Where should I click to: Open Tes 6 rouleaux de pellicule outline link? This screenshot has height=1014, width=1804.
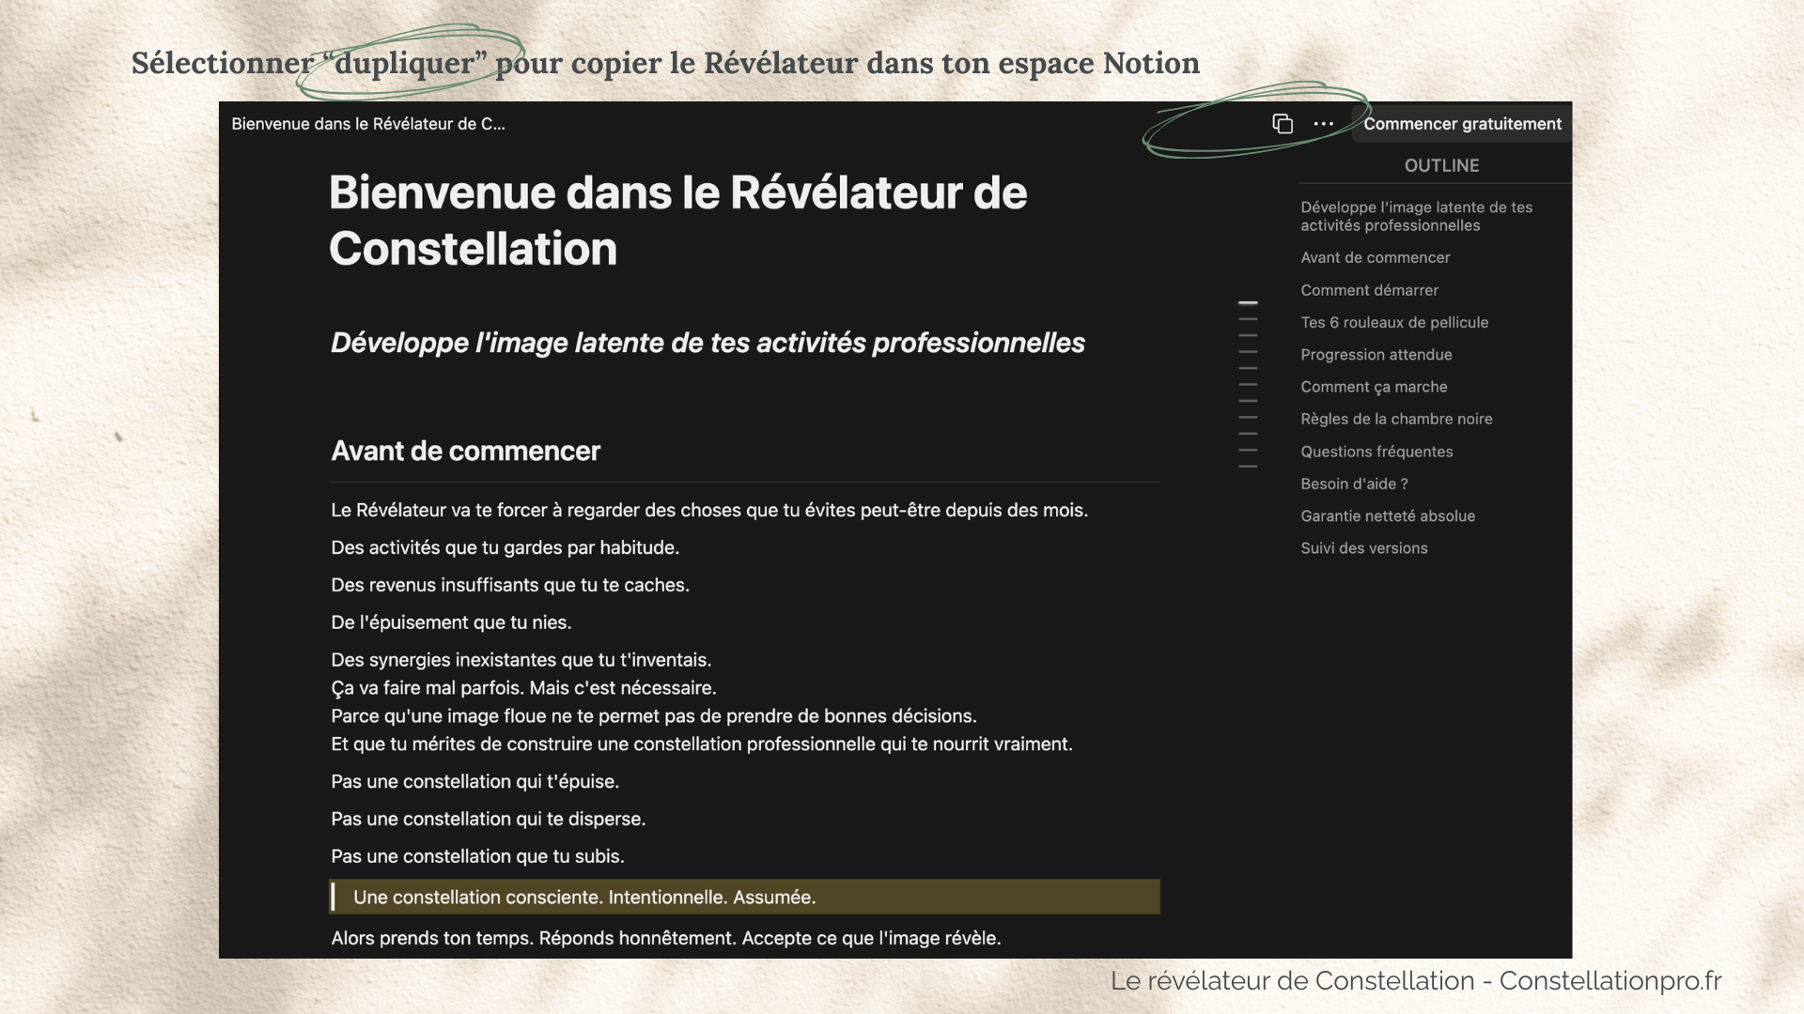tap(1394, 322)
